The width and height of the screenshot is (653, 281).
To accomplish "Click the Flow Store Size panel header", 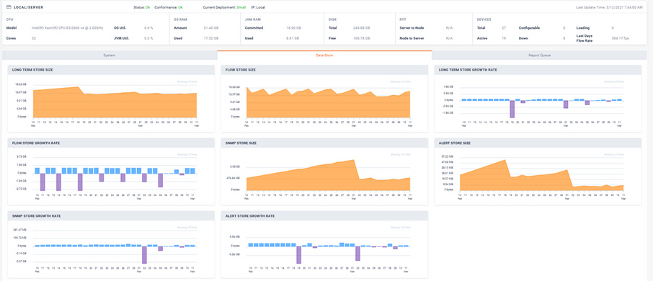I will point(324,70).
